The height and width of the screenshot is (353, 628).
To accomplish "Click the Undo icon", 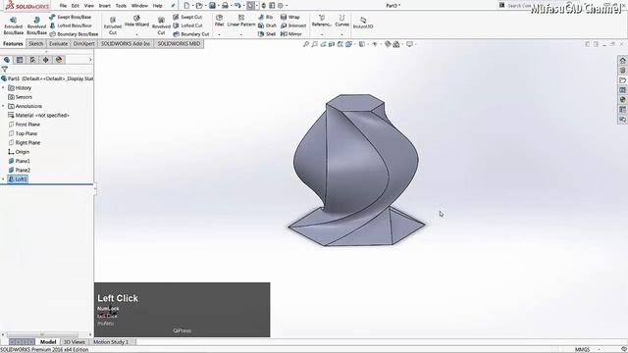I will pos(237,6).
